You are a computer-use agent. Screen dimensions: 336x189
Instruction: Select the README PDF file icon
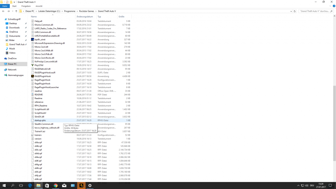[33, 95]
